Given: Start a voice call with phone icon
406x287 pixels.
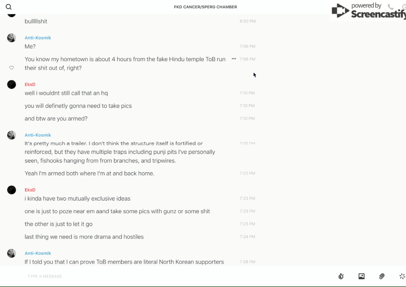Looking at the screenshot, I should click(390, 7).
